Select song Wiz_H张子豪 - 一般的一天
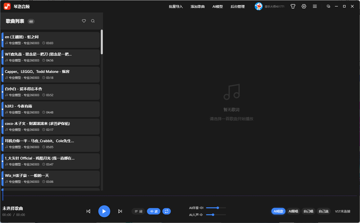Viewport: 360px width, 223px height. pyautogui.click(x=50, y=179)
